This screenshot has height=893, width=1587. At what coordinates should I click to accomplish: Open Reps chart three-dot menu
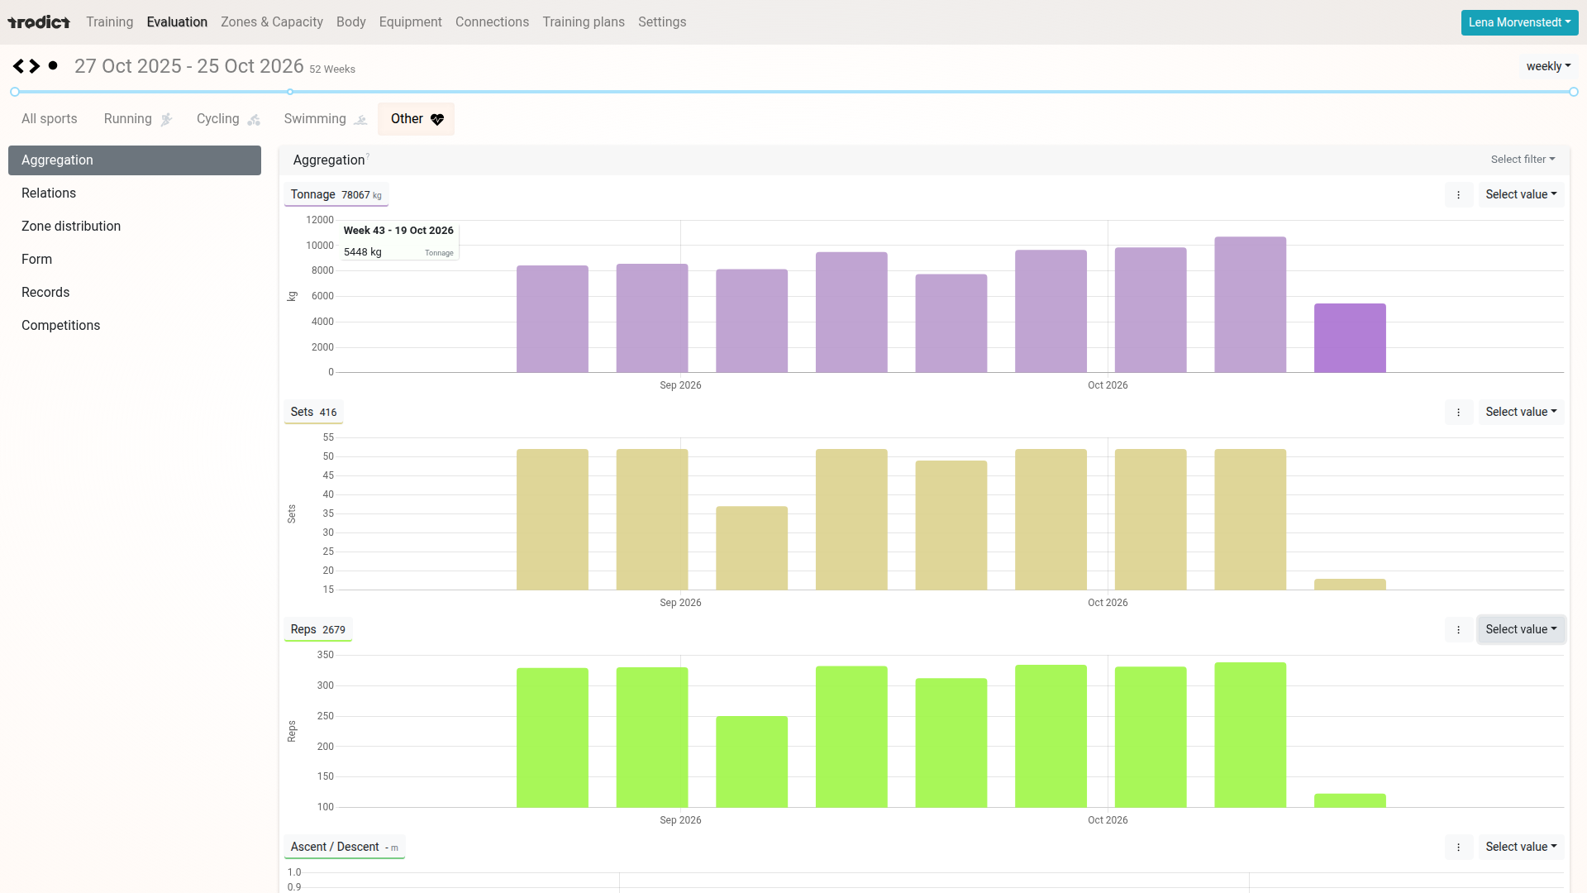point(1458,630)
